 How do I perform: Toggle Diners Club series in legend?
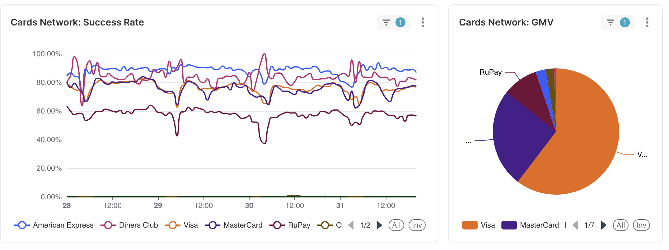(129, 225)
